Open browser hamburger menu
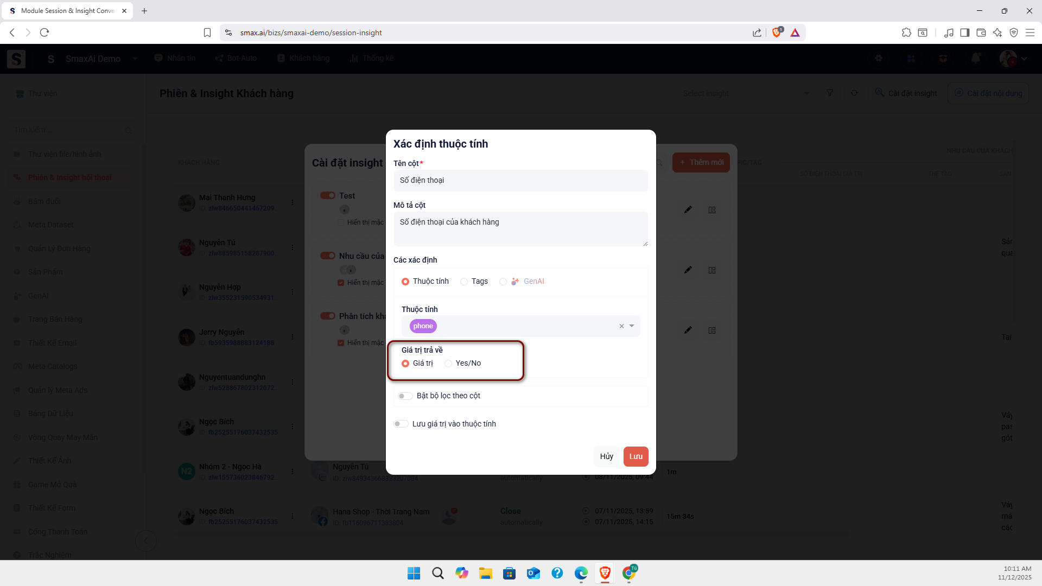Image resolution: width=1042 pixels, height=586 pixels. tap(1030, 33)
